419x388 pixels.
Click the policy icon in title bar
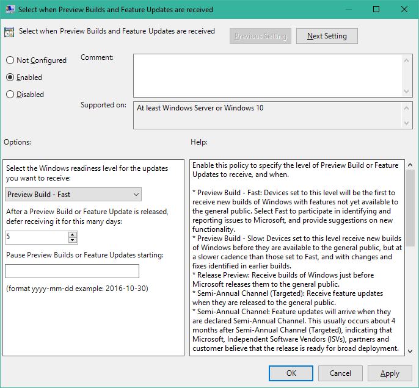click(x=9, y=9)
